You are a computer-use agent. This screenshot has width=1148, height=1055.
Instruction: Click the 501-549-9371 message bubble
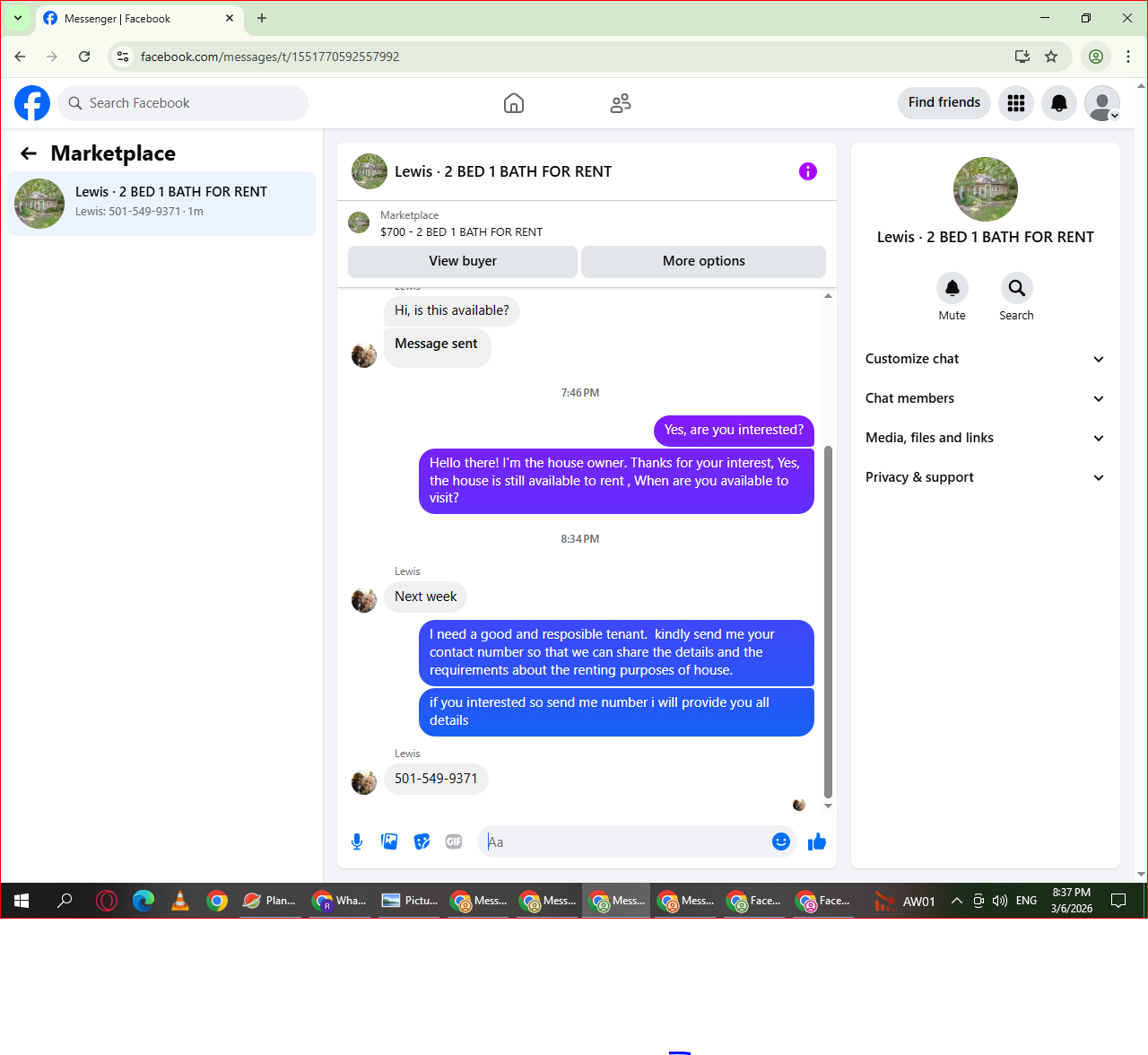click(436, 779)
